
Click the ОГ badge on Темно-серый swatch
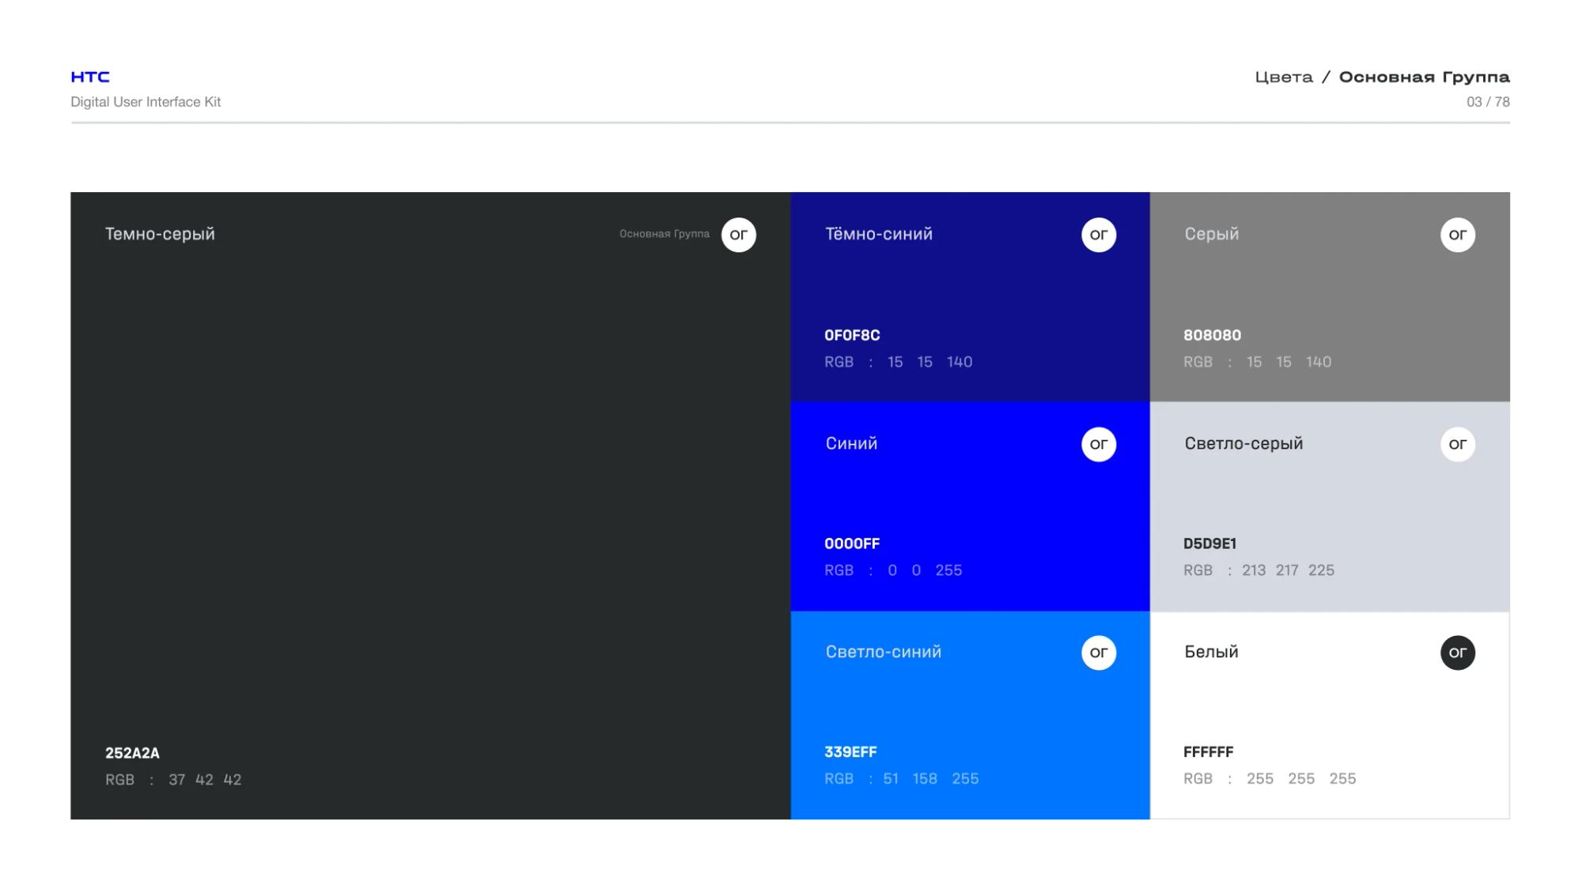[738, 235]
